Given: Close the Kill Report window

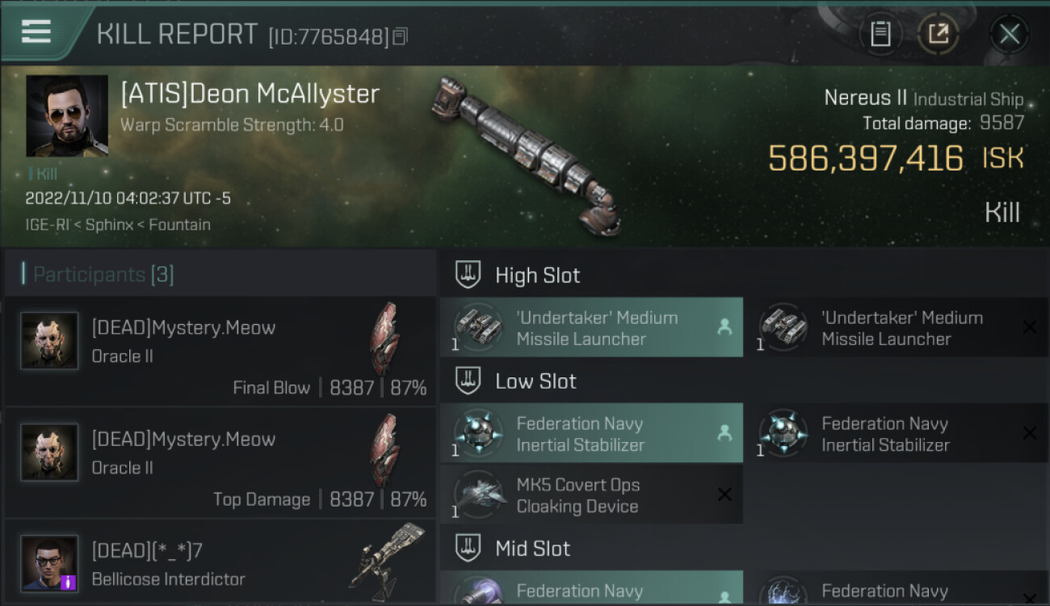Looking at the screenshot, I should point(1009,34).
